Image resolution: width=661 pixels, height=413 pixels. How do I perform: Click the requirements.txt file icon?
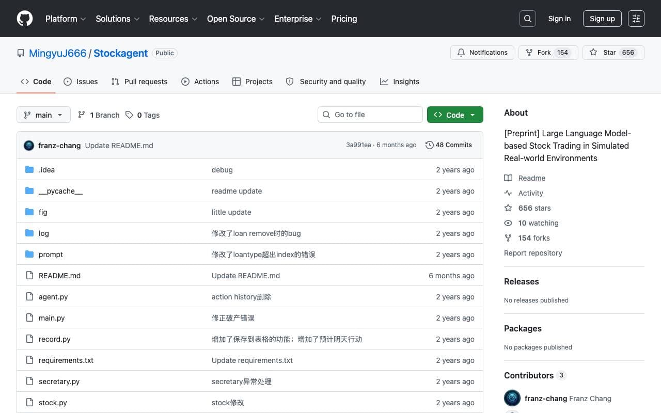pyautogui.click(x=29, y=360)
